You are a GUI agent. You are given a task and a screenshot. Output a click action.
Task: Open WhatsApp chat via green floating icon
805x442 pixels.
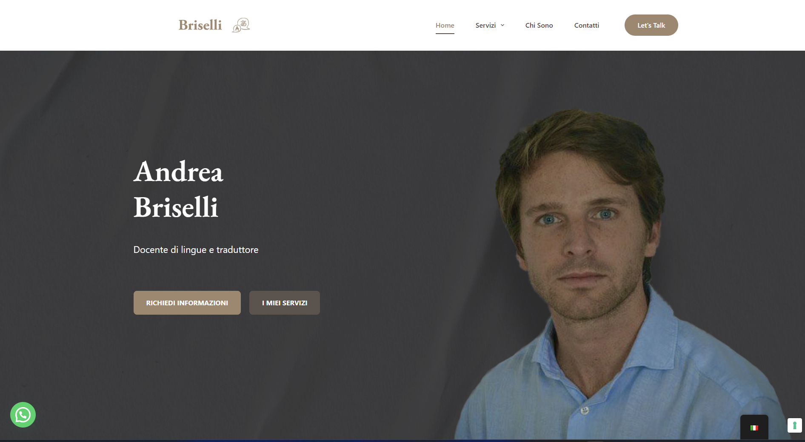pyautogui.click(x=23, y=415)
